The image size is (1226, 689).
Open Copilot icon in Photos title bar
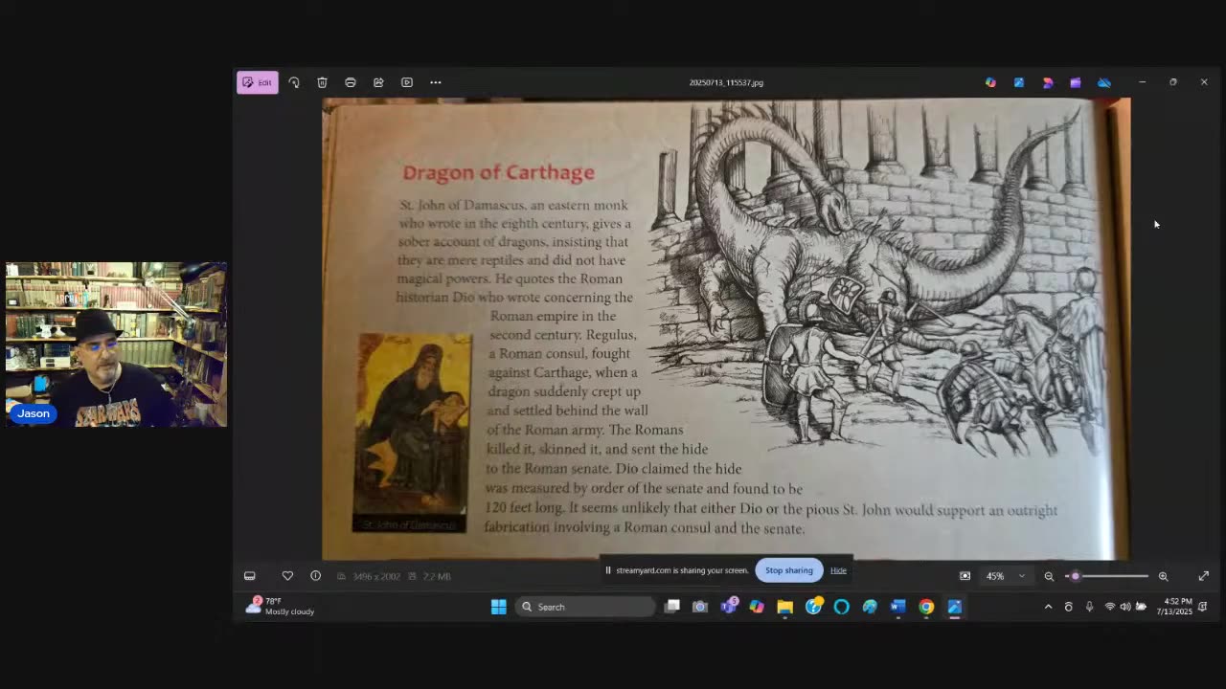[x=990, y=82]
